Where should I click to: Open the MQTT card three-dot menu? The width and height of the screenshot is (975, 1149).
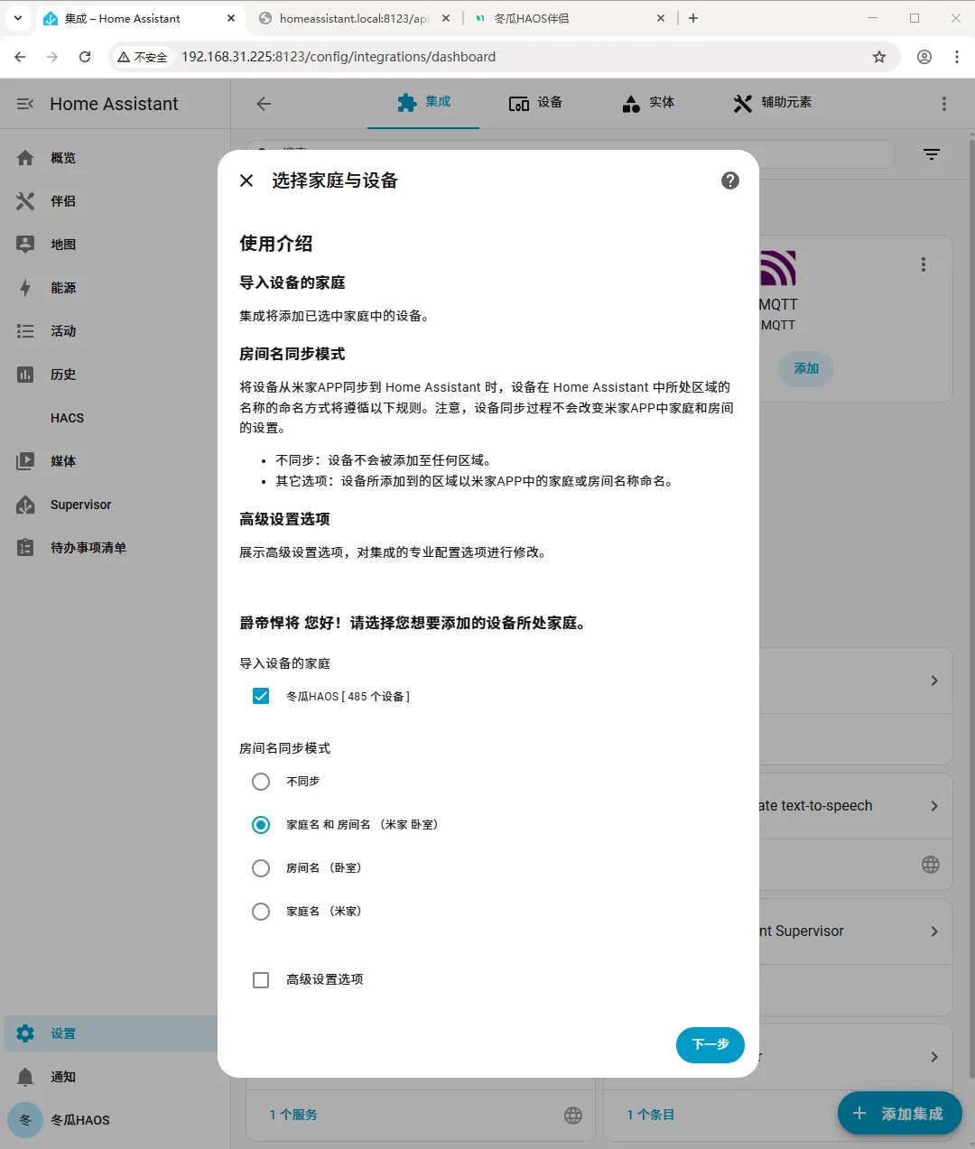[923, 264]
